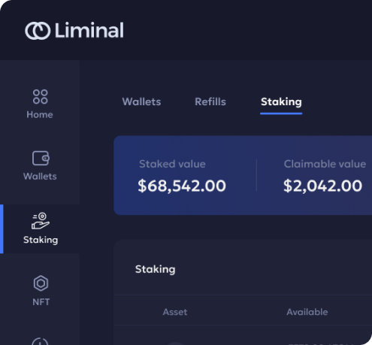Select the wallet icon in the sidebar
The image size is (372, 345).
(x=41, y=158)
